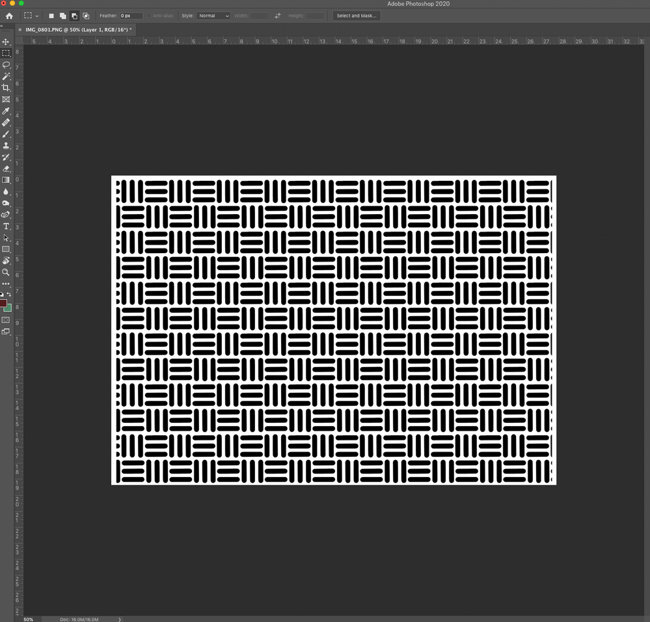Select the Clone Stamp tool
Viewport: 650px width, 622px height.
6,146
